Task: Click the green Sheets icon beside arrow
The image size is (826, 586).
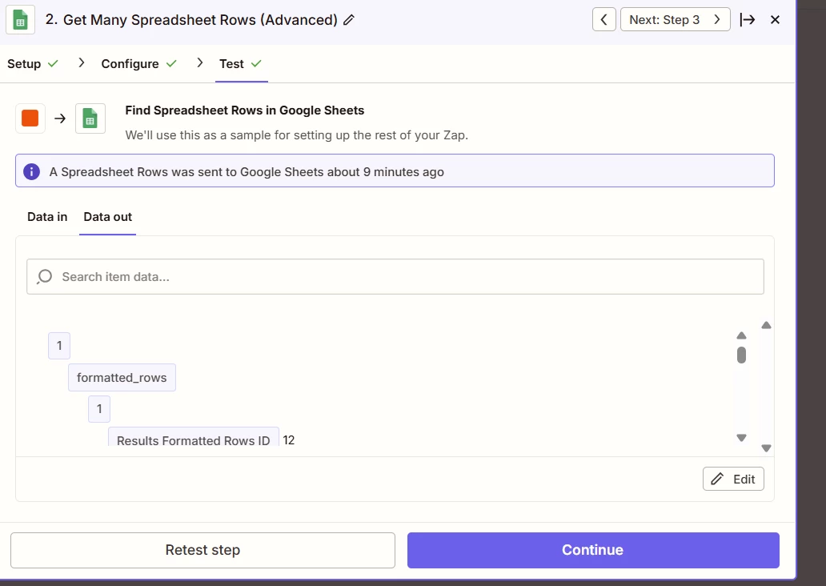Action: point(90,118)
